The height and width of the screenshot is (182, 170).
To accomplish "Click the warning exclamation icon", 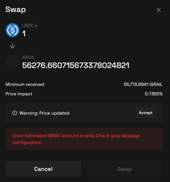I will pos(15,113).
